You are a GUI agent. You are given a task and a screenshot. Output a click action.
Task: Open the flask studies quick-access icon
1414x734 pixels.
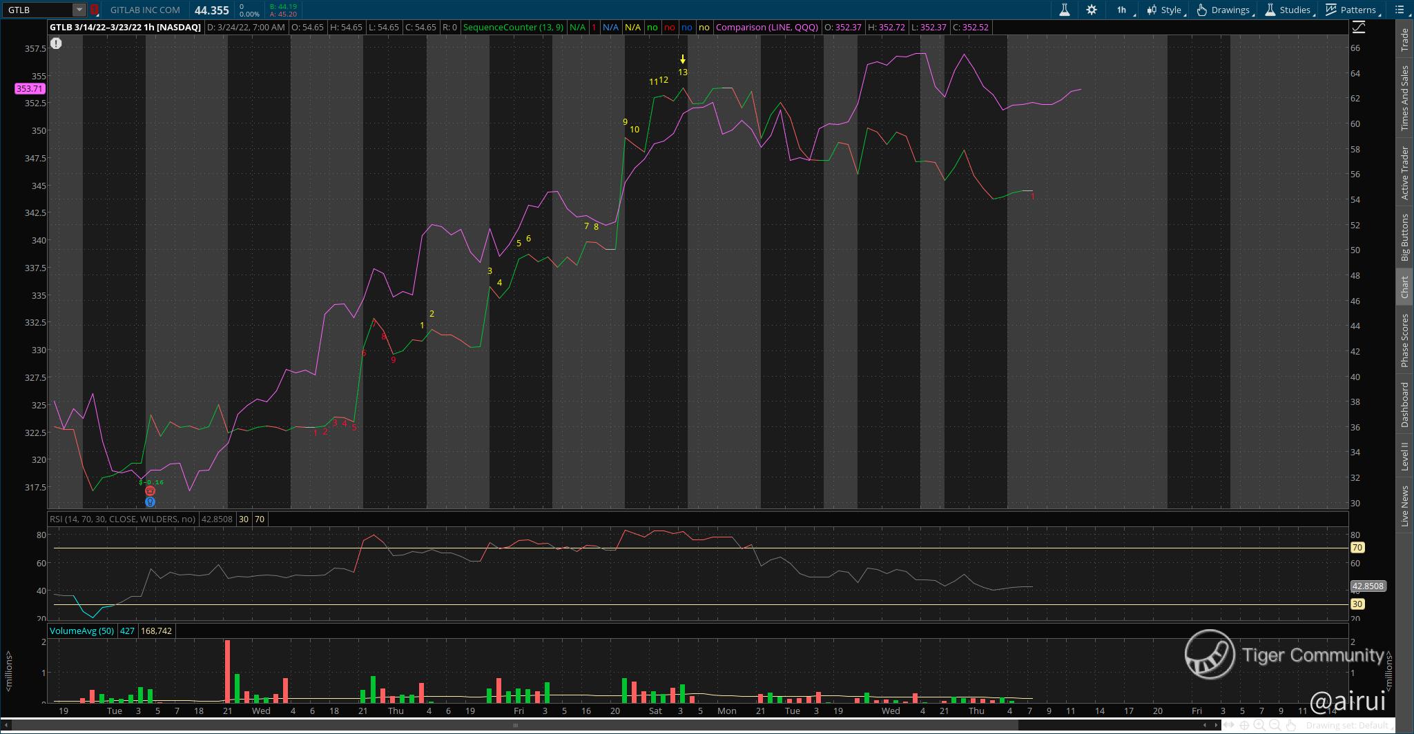coord(1064,10)
